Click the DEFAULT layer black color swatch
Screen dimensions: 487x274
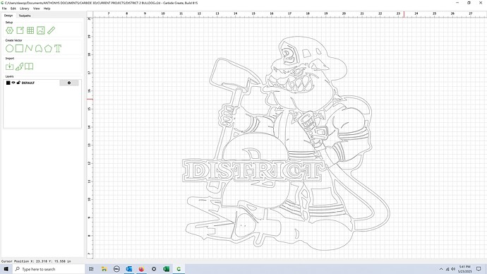(8, 83)
